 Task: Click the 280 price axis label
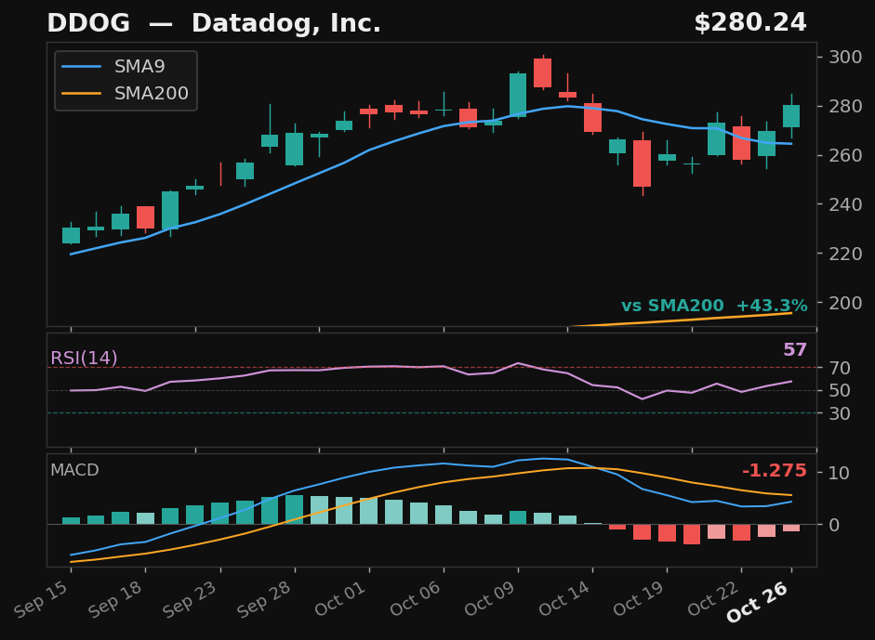tap(845, 106)
